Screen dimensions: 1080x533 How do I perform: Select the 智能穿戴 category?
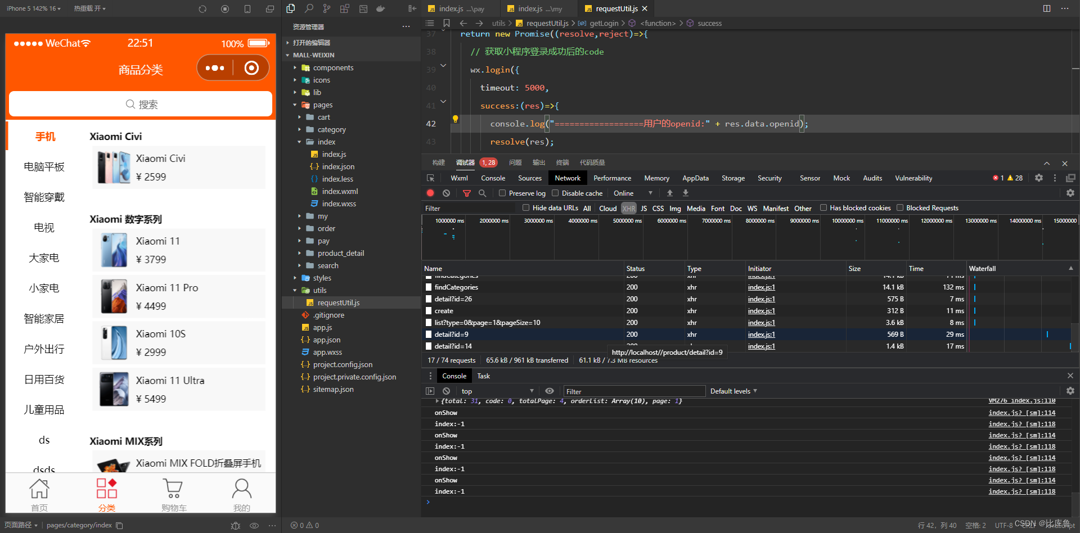[x=44, y=197]
